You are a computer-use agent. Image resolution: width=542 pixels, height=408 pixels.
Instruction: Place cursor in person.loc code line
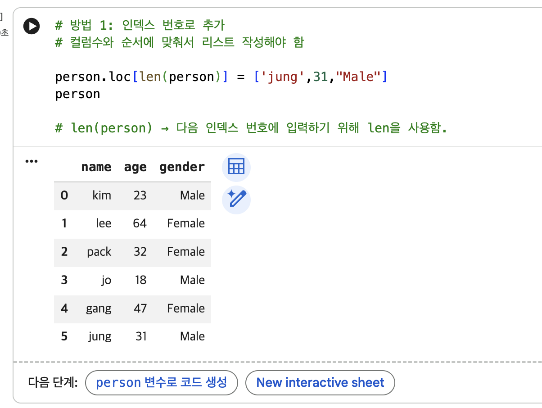pos(221,77)
